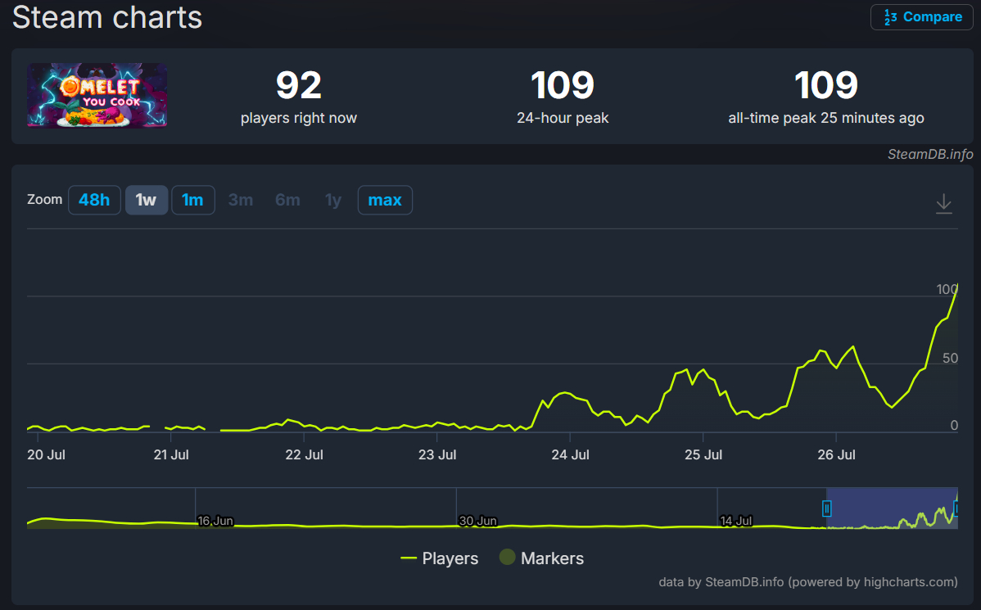Click the left navigator range handle
The width and height of the screenshot is (981, 610).
click(x=827, y=509)
